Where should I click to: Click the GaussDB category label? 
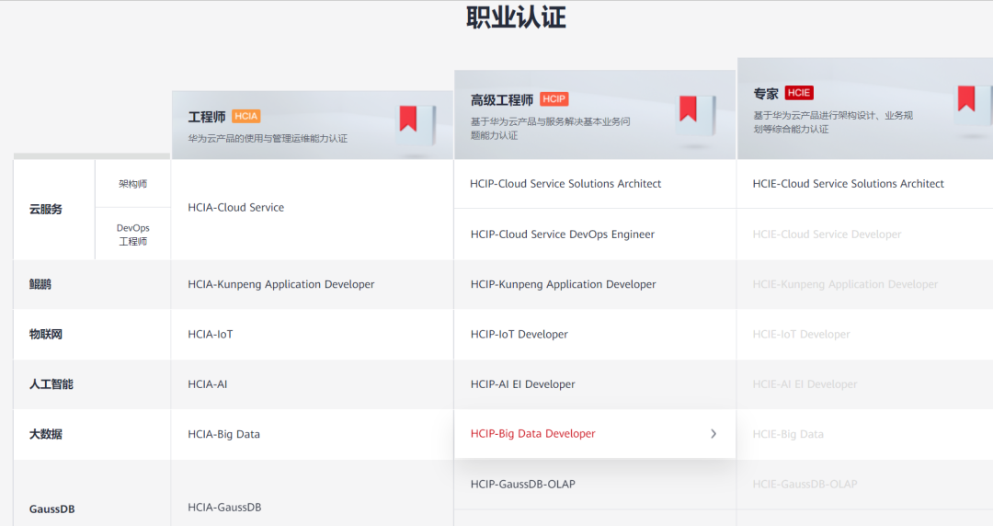[x=51, y=509]
